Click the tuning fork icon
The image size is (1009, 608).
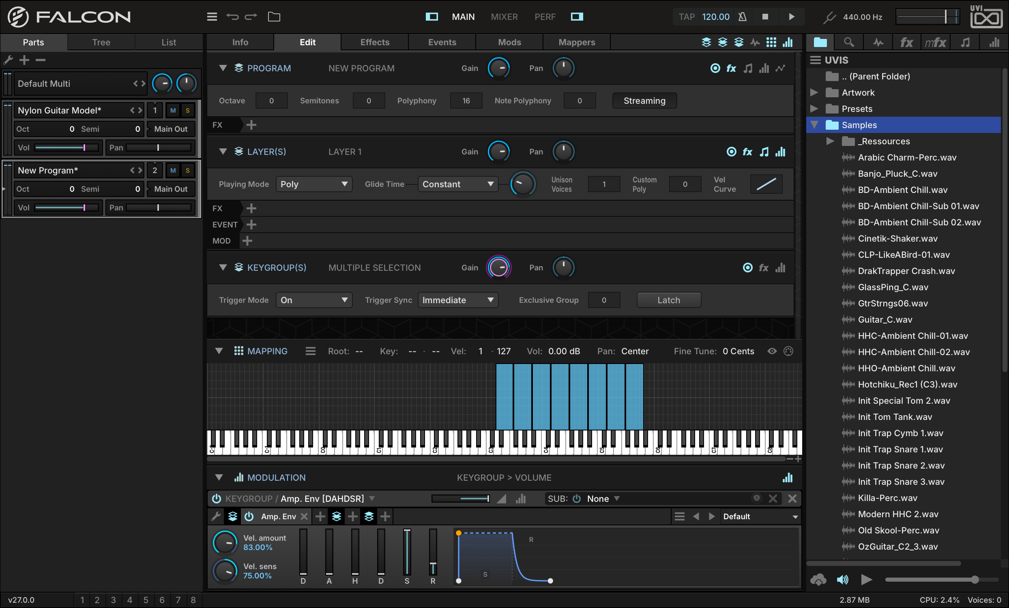click(829, 17)
